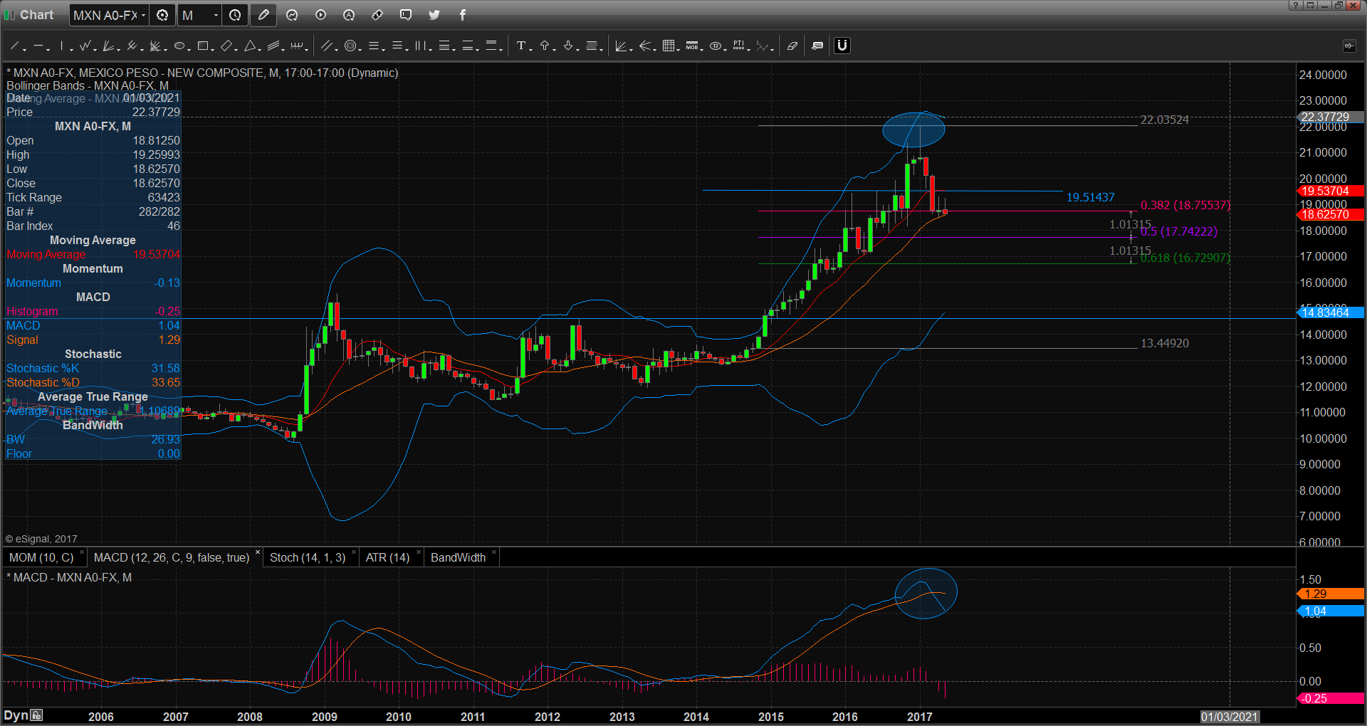Open the M interval dropdown
The width and height of the screenshot is (1367, 726).
pyautogui.click(x=216, y=15)
